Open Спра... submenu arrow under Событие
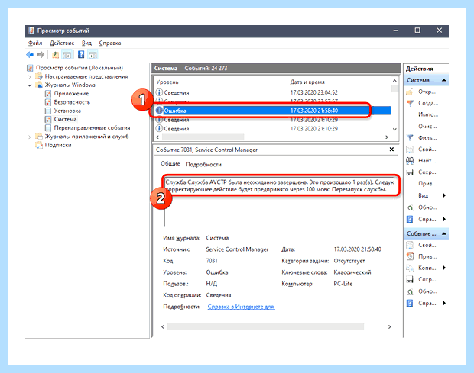The height and width of the screenshot is (373, 474). pos(444,303)
